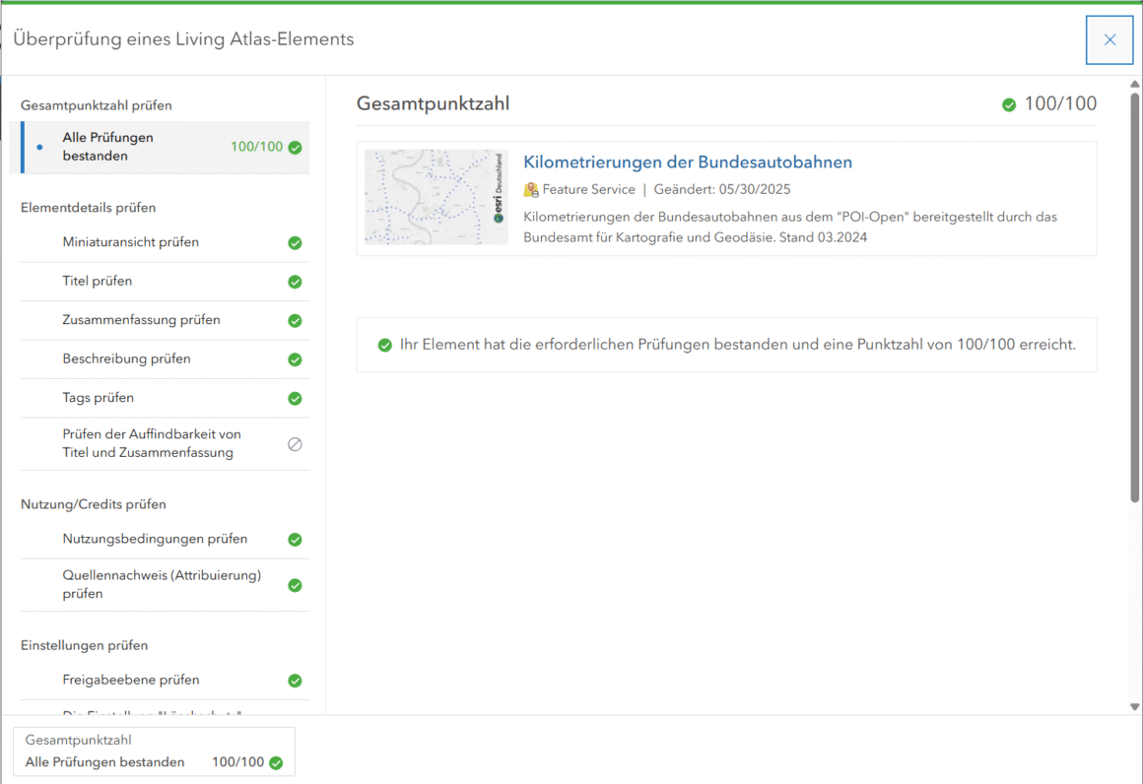Click the skipped-check icon beside 'Prüfen der Auffindbarkeit'
This screenshot has width=1143, height=784.
point(295,444)
